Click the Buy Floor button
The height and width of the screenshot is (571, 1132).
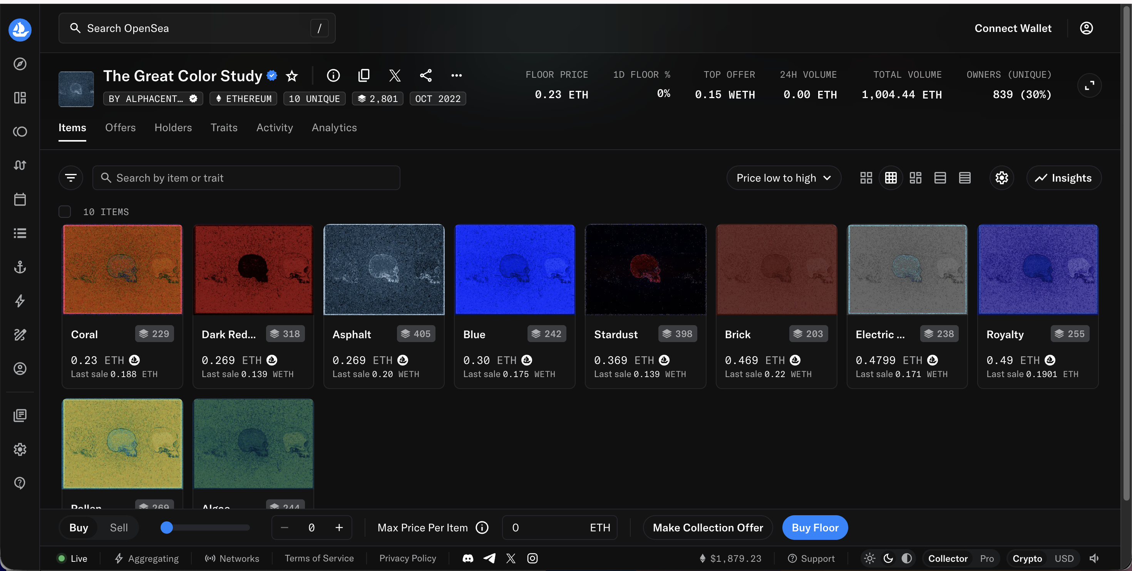pyautogui.click(x=815, y=528)
